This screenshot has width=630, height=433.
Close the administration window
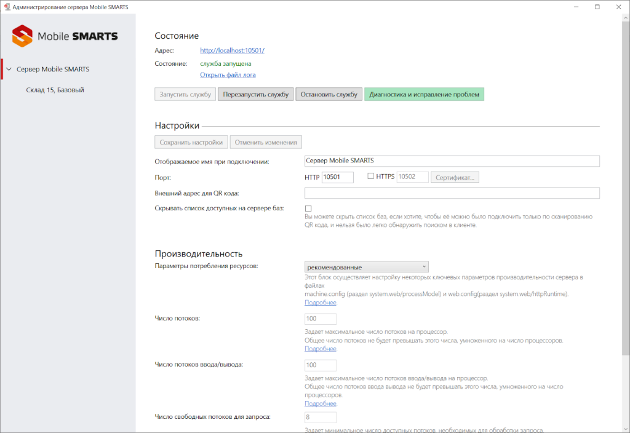(619, 7)
